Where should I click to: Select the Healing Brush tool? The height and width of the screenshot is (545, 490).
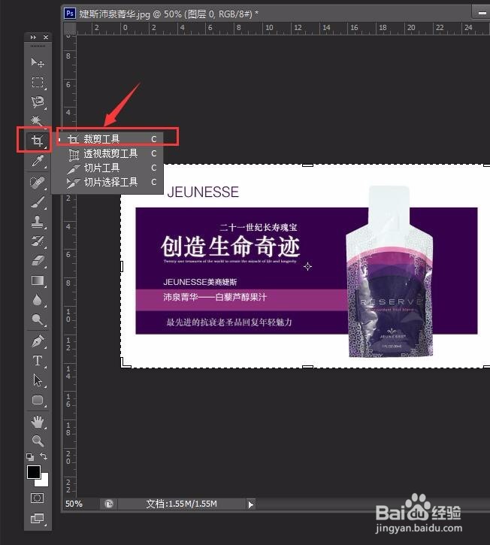coord(38,183)
